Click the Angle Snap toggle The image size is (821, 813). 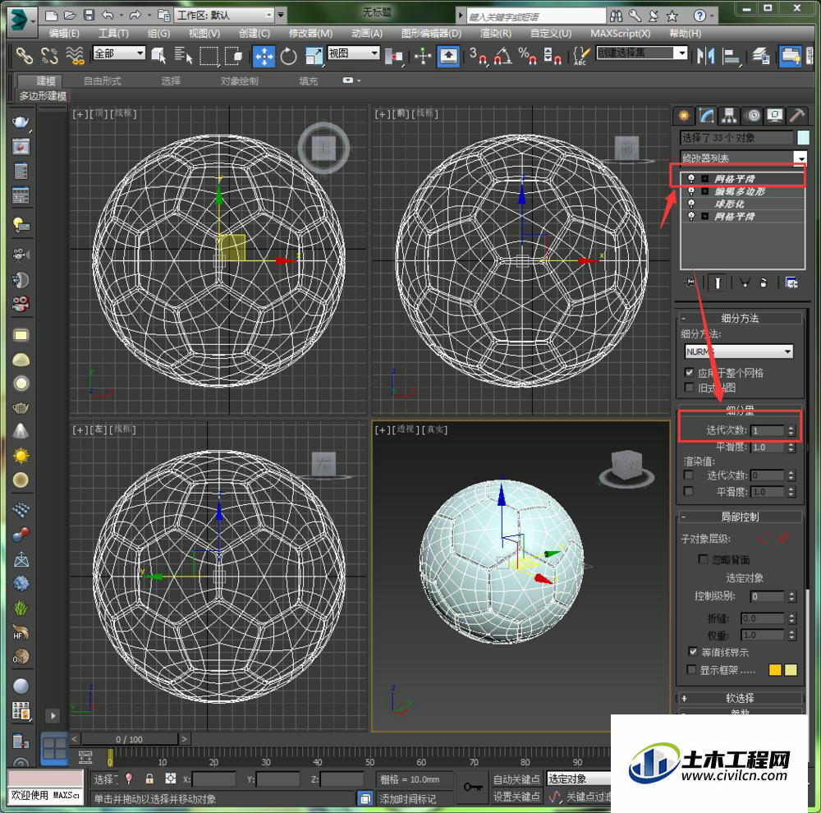(x=502, y=56)
